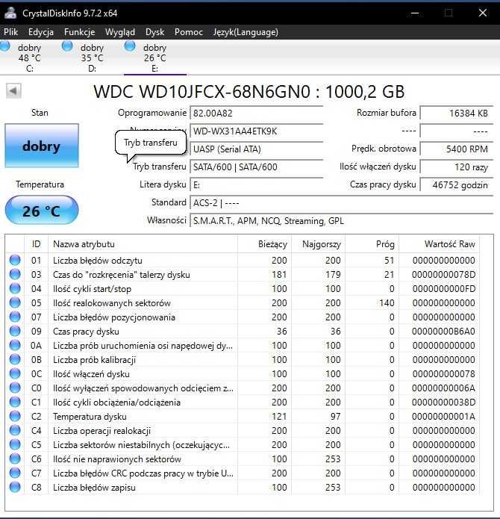The image size is (500, 519).
Task: Open the Wygląd menu
Action: pyautogui.click(x=120, y=32)
